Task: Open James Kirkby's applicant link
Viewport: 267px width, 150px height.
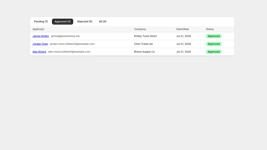Action: [x=41, y=36]
